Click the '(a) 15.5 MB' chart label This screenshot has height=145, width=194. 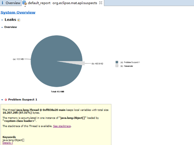coord(18,59)
